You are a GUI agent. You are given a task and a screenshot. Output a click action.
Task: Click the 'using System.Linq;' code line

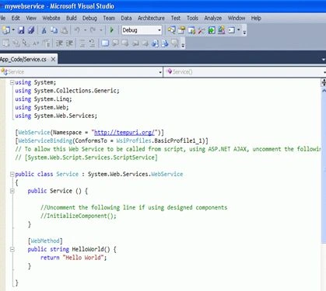[x=44, y=99]
